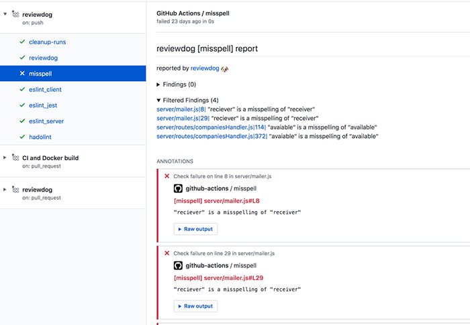Image resolution: width=470 pixels, height=325 pixels.
Task: Expand Raw output for mailer.js line 8
Action: coord(195,229)
